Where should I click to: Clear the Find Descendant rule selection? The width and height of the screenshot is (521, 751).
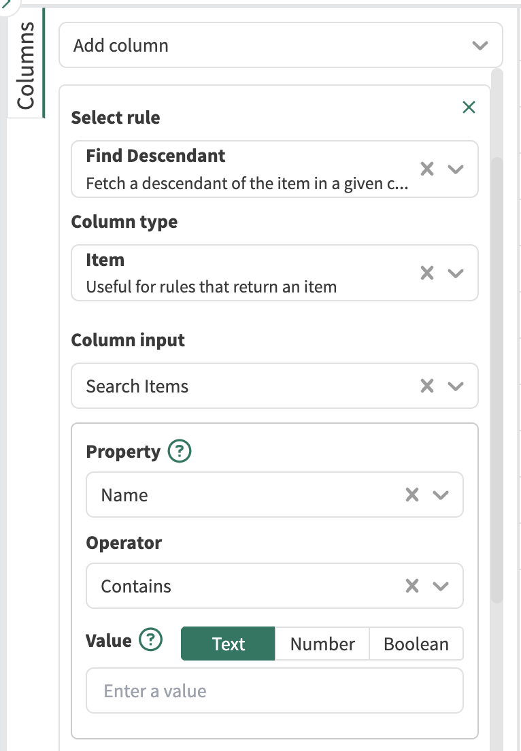(427, 169)
